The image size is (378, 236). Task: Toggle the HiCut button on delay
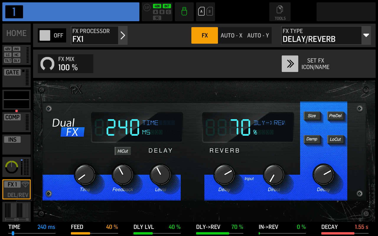pos(123,151)
